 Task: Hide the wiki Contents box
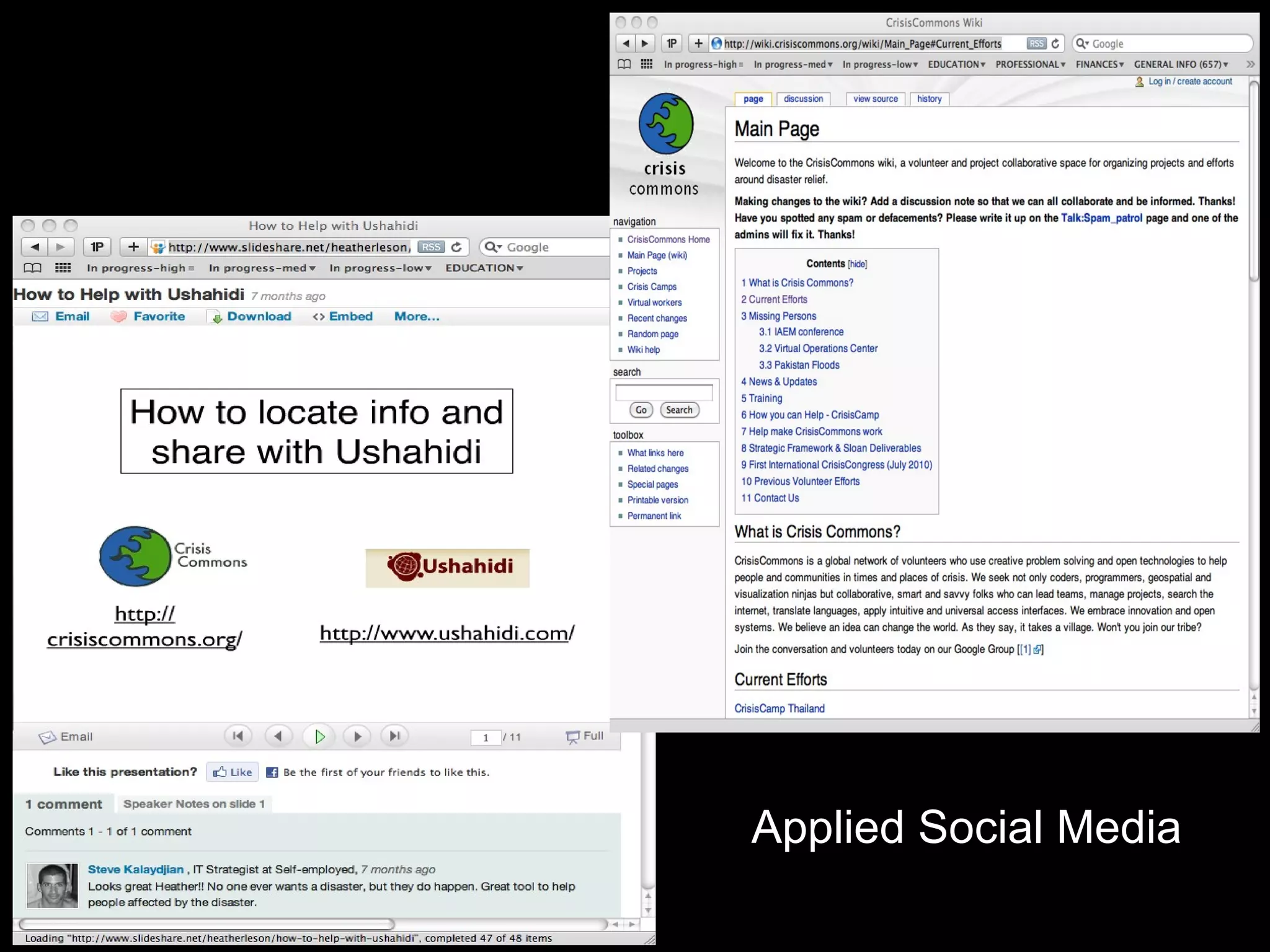tap(857, 264)
